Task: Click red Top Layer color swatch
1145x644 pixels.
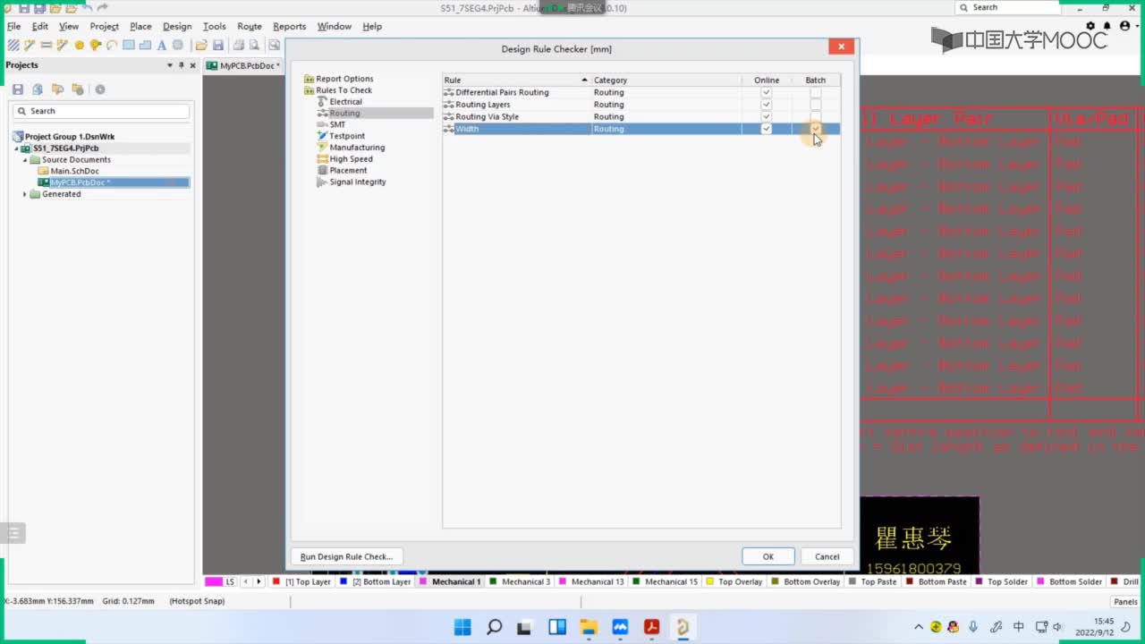Action: point(276,581)
